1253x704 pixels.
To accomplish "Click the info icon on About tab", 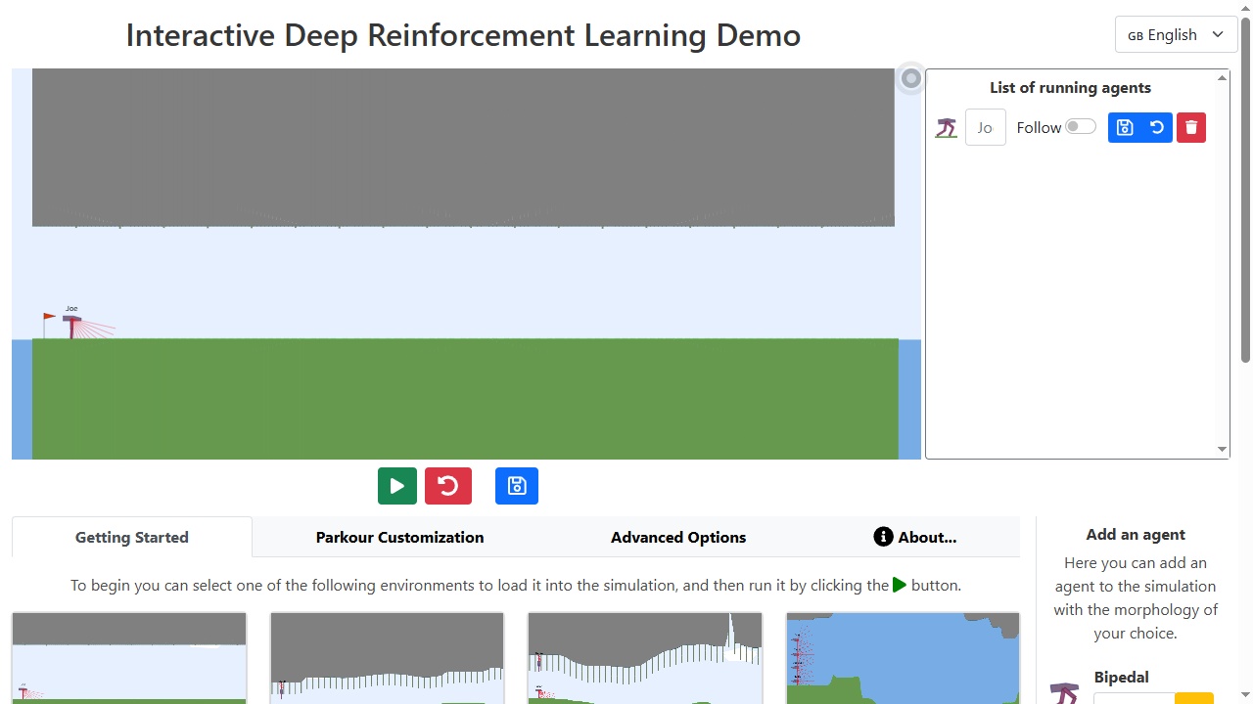I will [883, 537].
